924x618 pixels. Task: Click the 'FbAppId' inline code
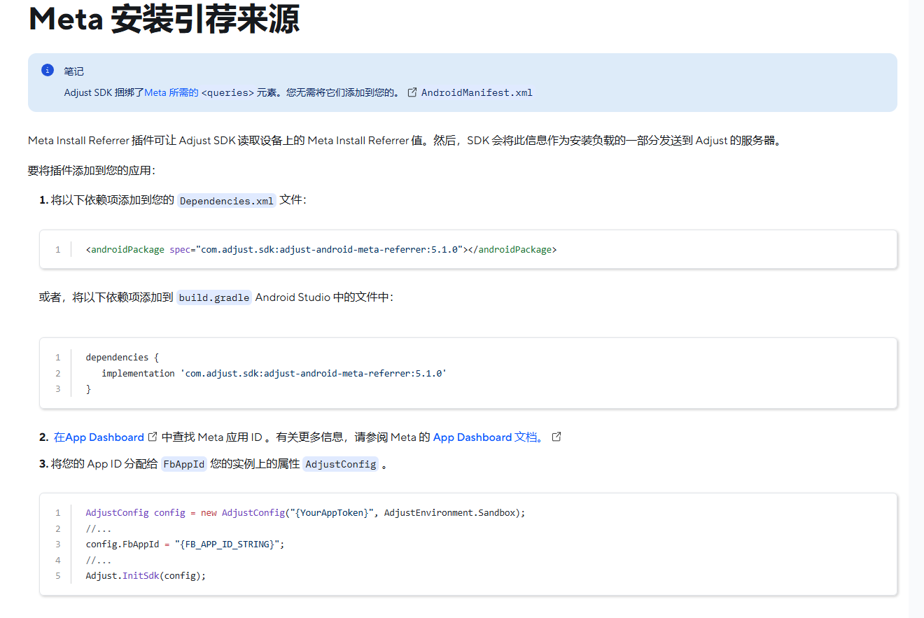[184, 464]
